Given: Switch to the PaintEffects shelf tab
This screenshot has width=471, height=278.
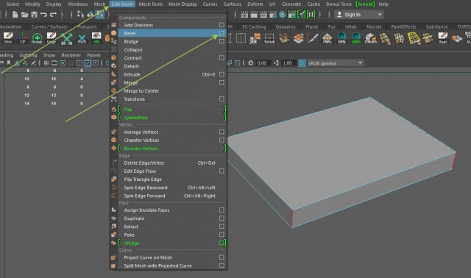Looking at the screenshot, I should click(403, 26).
